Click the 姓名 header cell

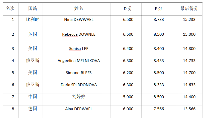click(x=79, y=9)
